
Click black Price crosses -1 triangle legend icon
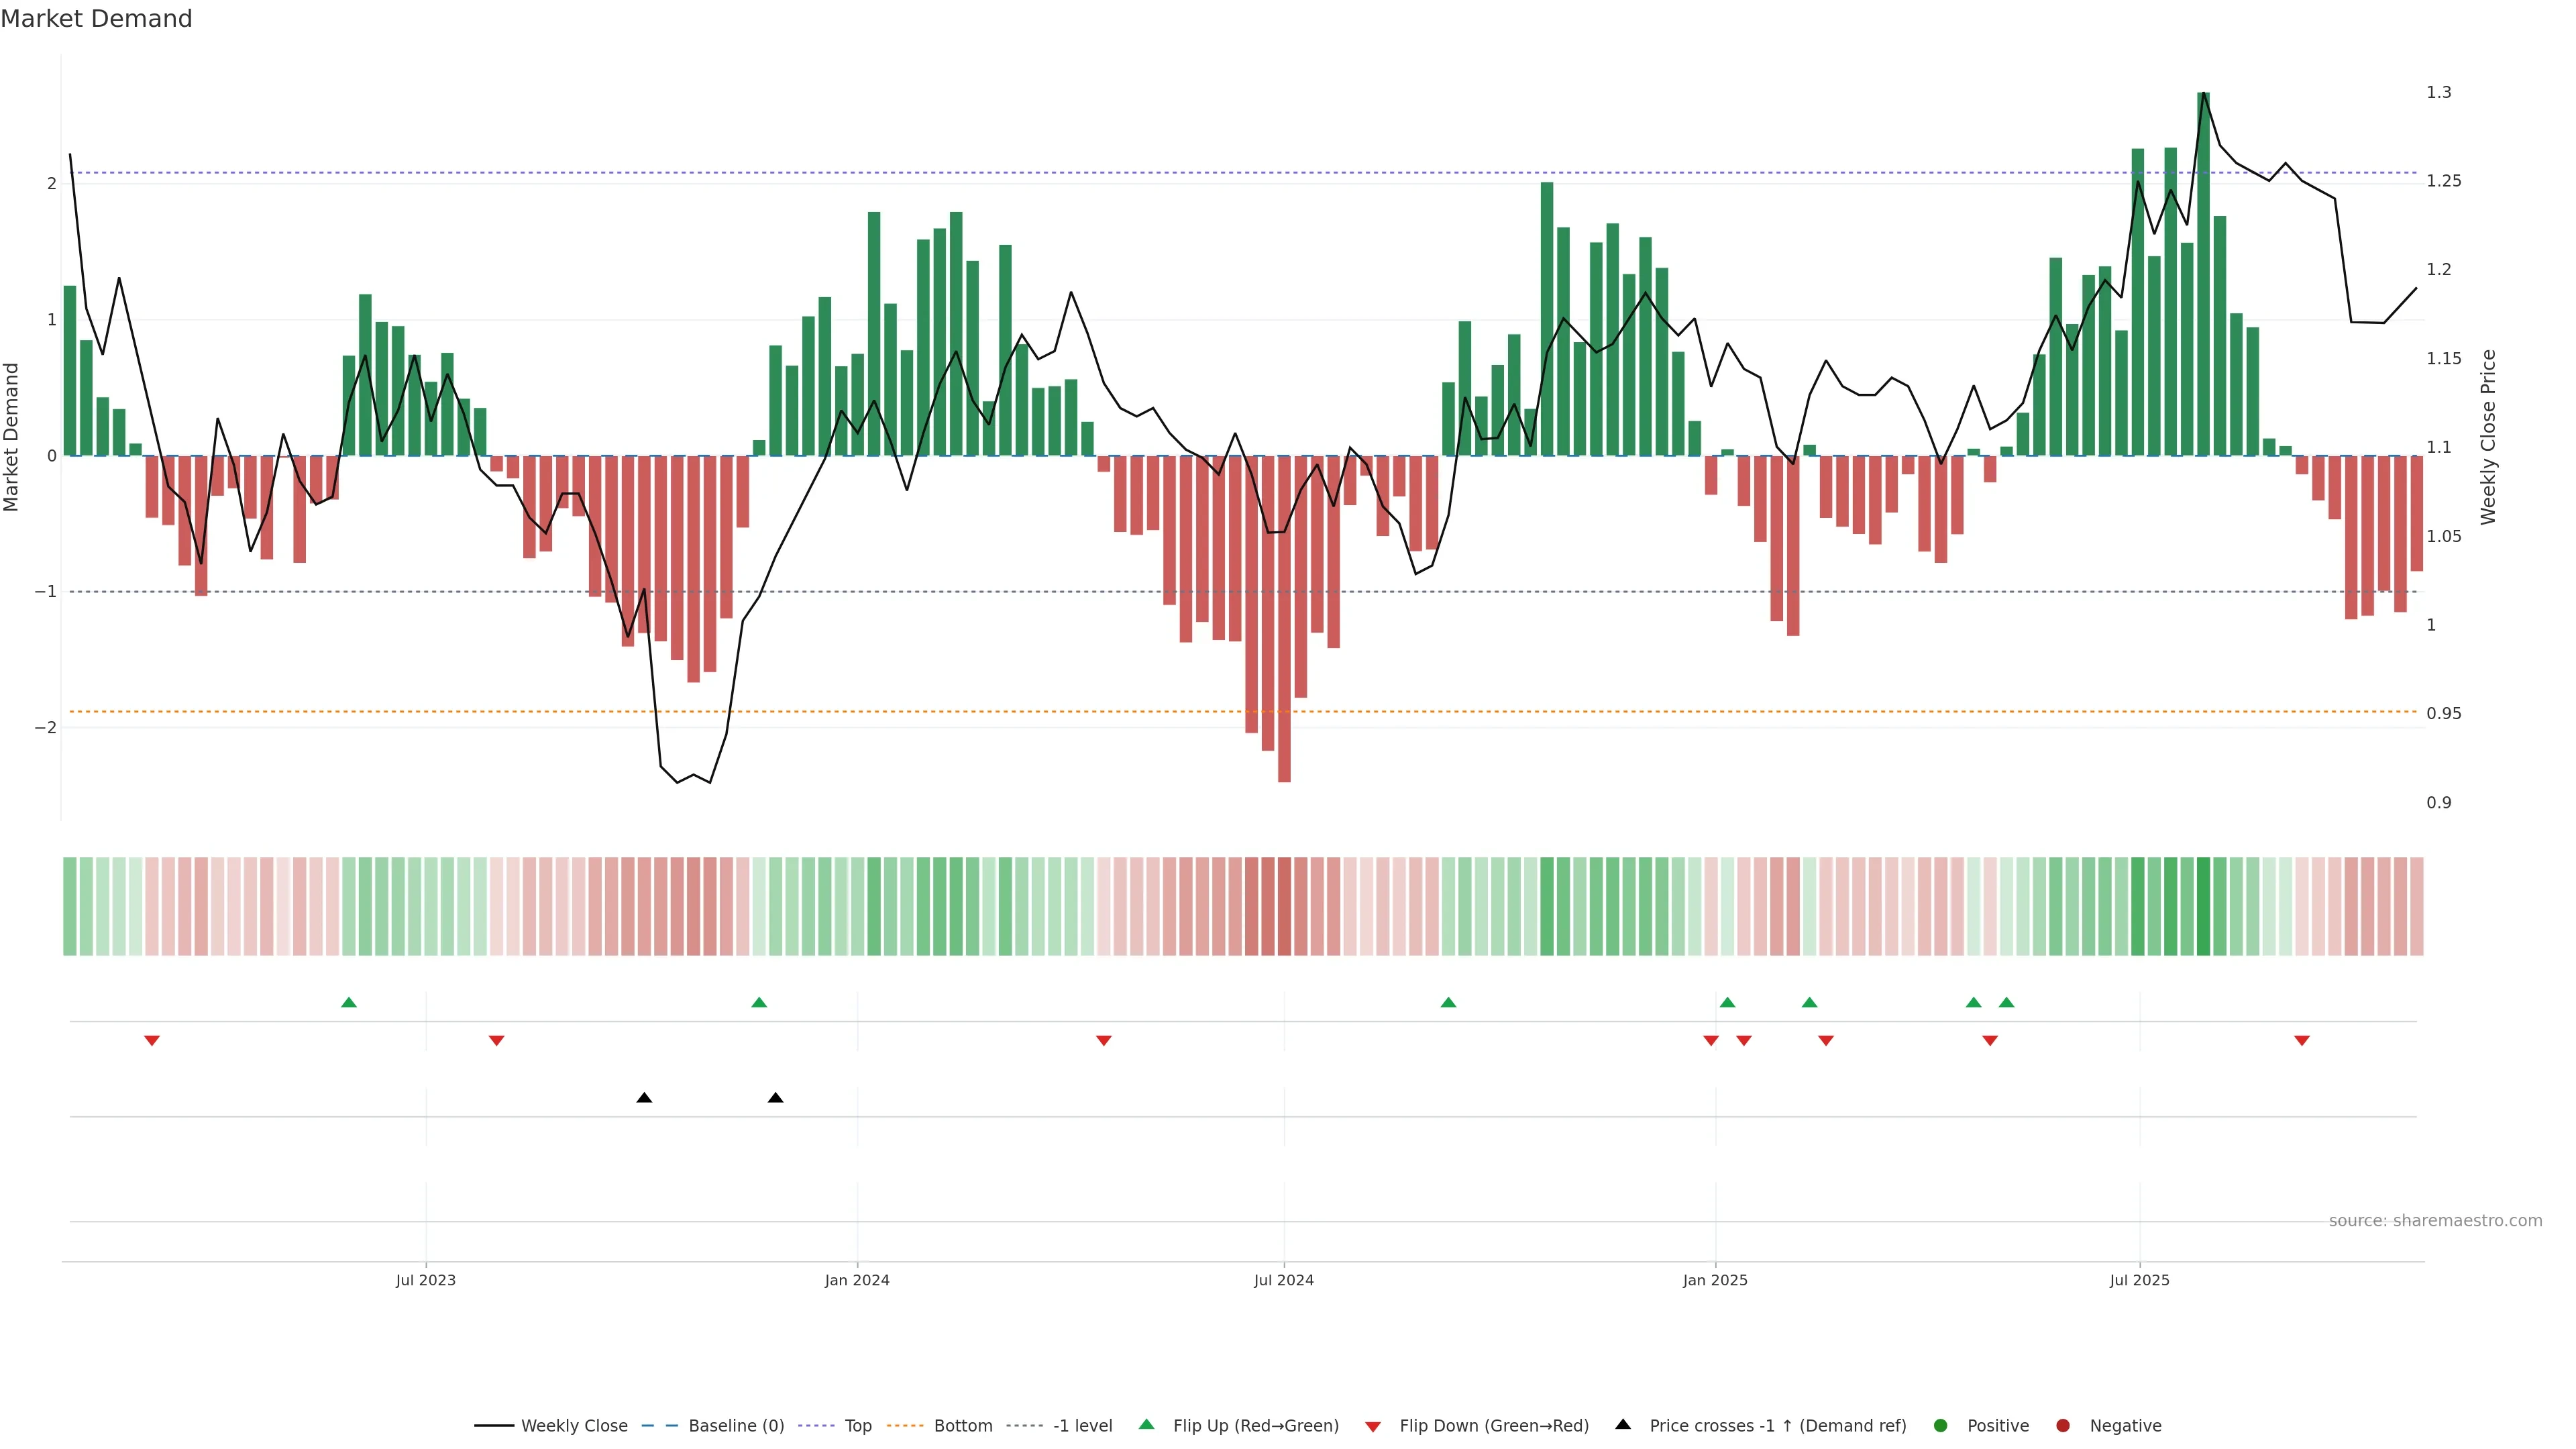(x=1623, y=1424)
